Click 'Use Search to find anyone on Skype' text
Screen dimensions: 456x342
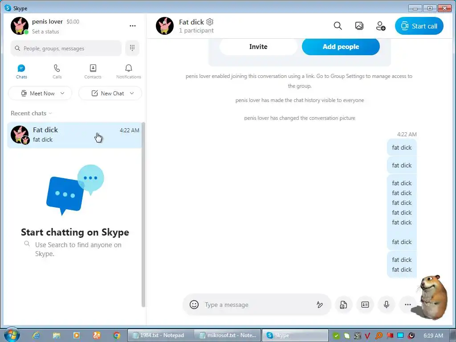[78, 249]
